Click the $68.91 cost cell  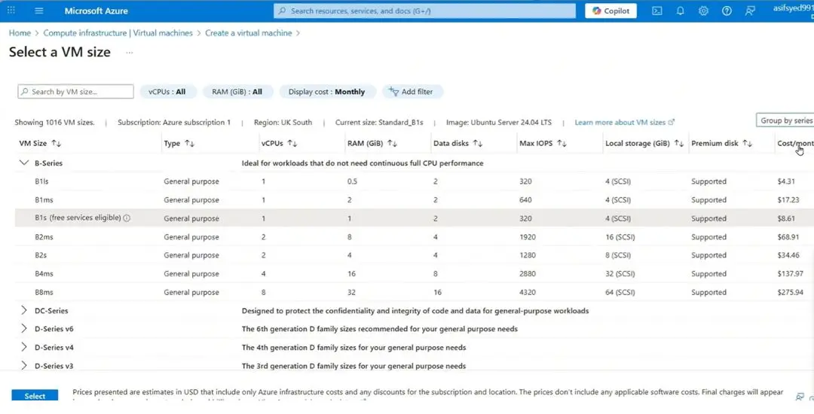(788, 237)
